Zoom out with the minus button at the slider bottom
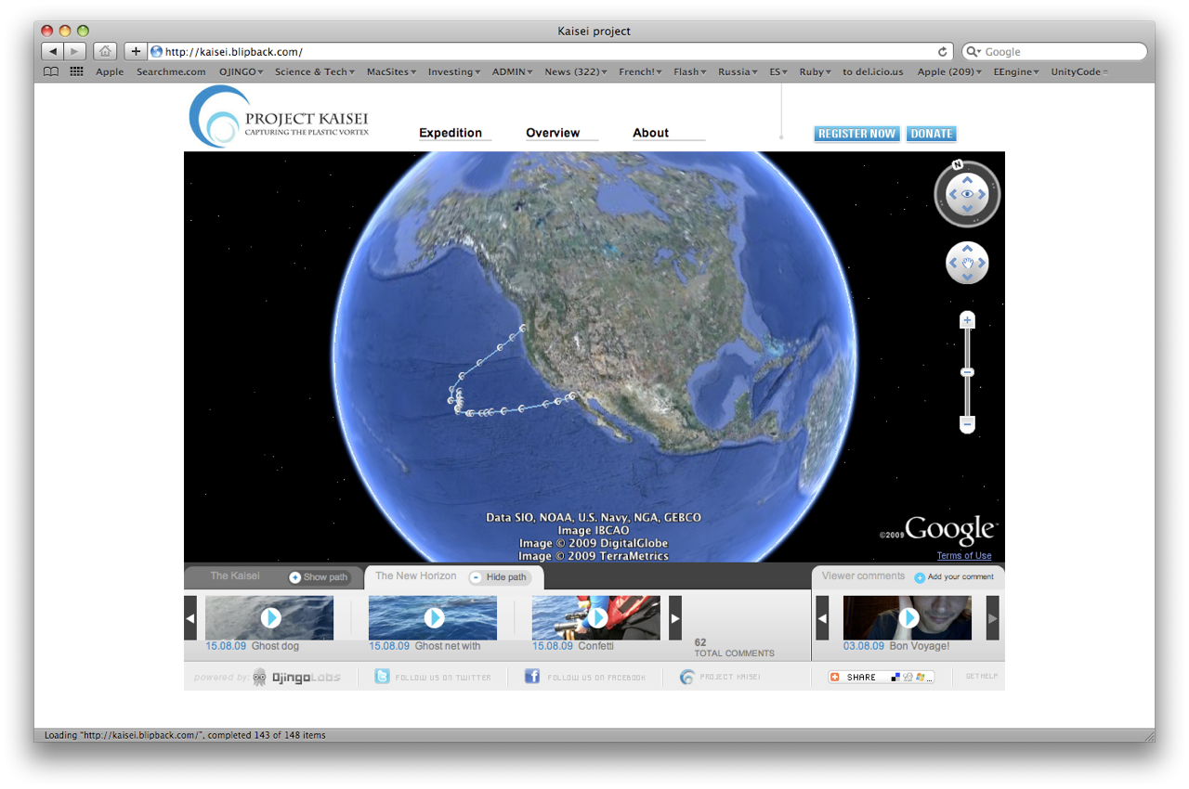Screen dimensions: 1189x789 pyautogui.click(x=967, y=424)
